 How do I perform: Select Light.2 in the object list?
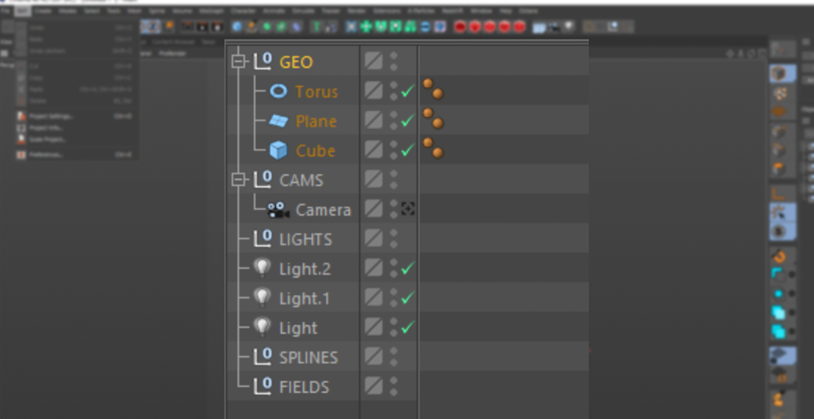[x=305, y=269]
